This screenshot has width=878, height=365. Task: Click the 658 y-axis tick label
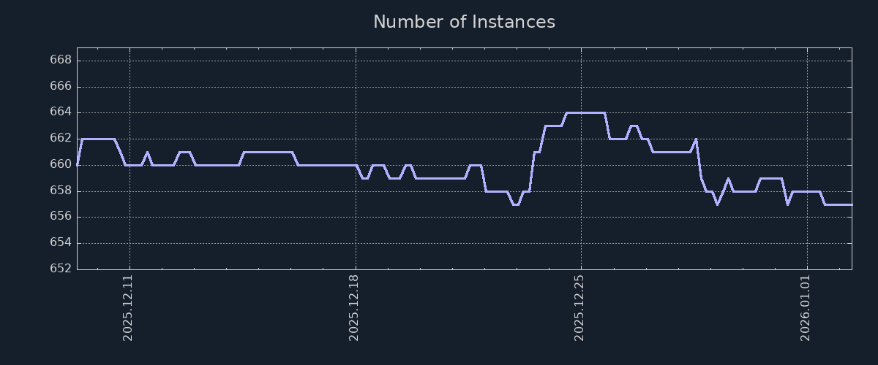61,191
